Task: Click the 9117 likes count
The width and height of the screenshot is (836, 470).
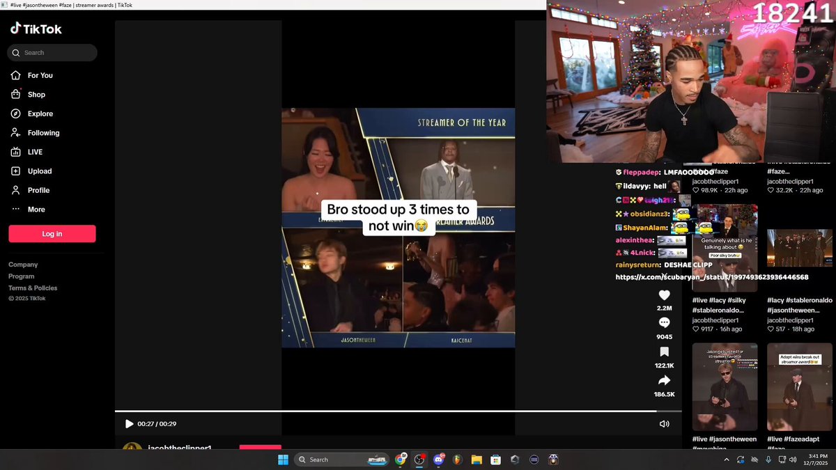Action: 702,329
